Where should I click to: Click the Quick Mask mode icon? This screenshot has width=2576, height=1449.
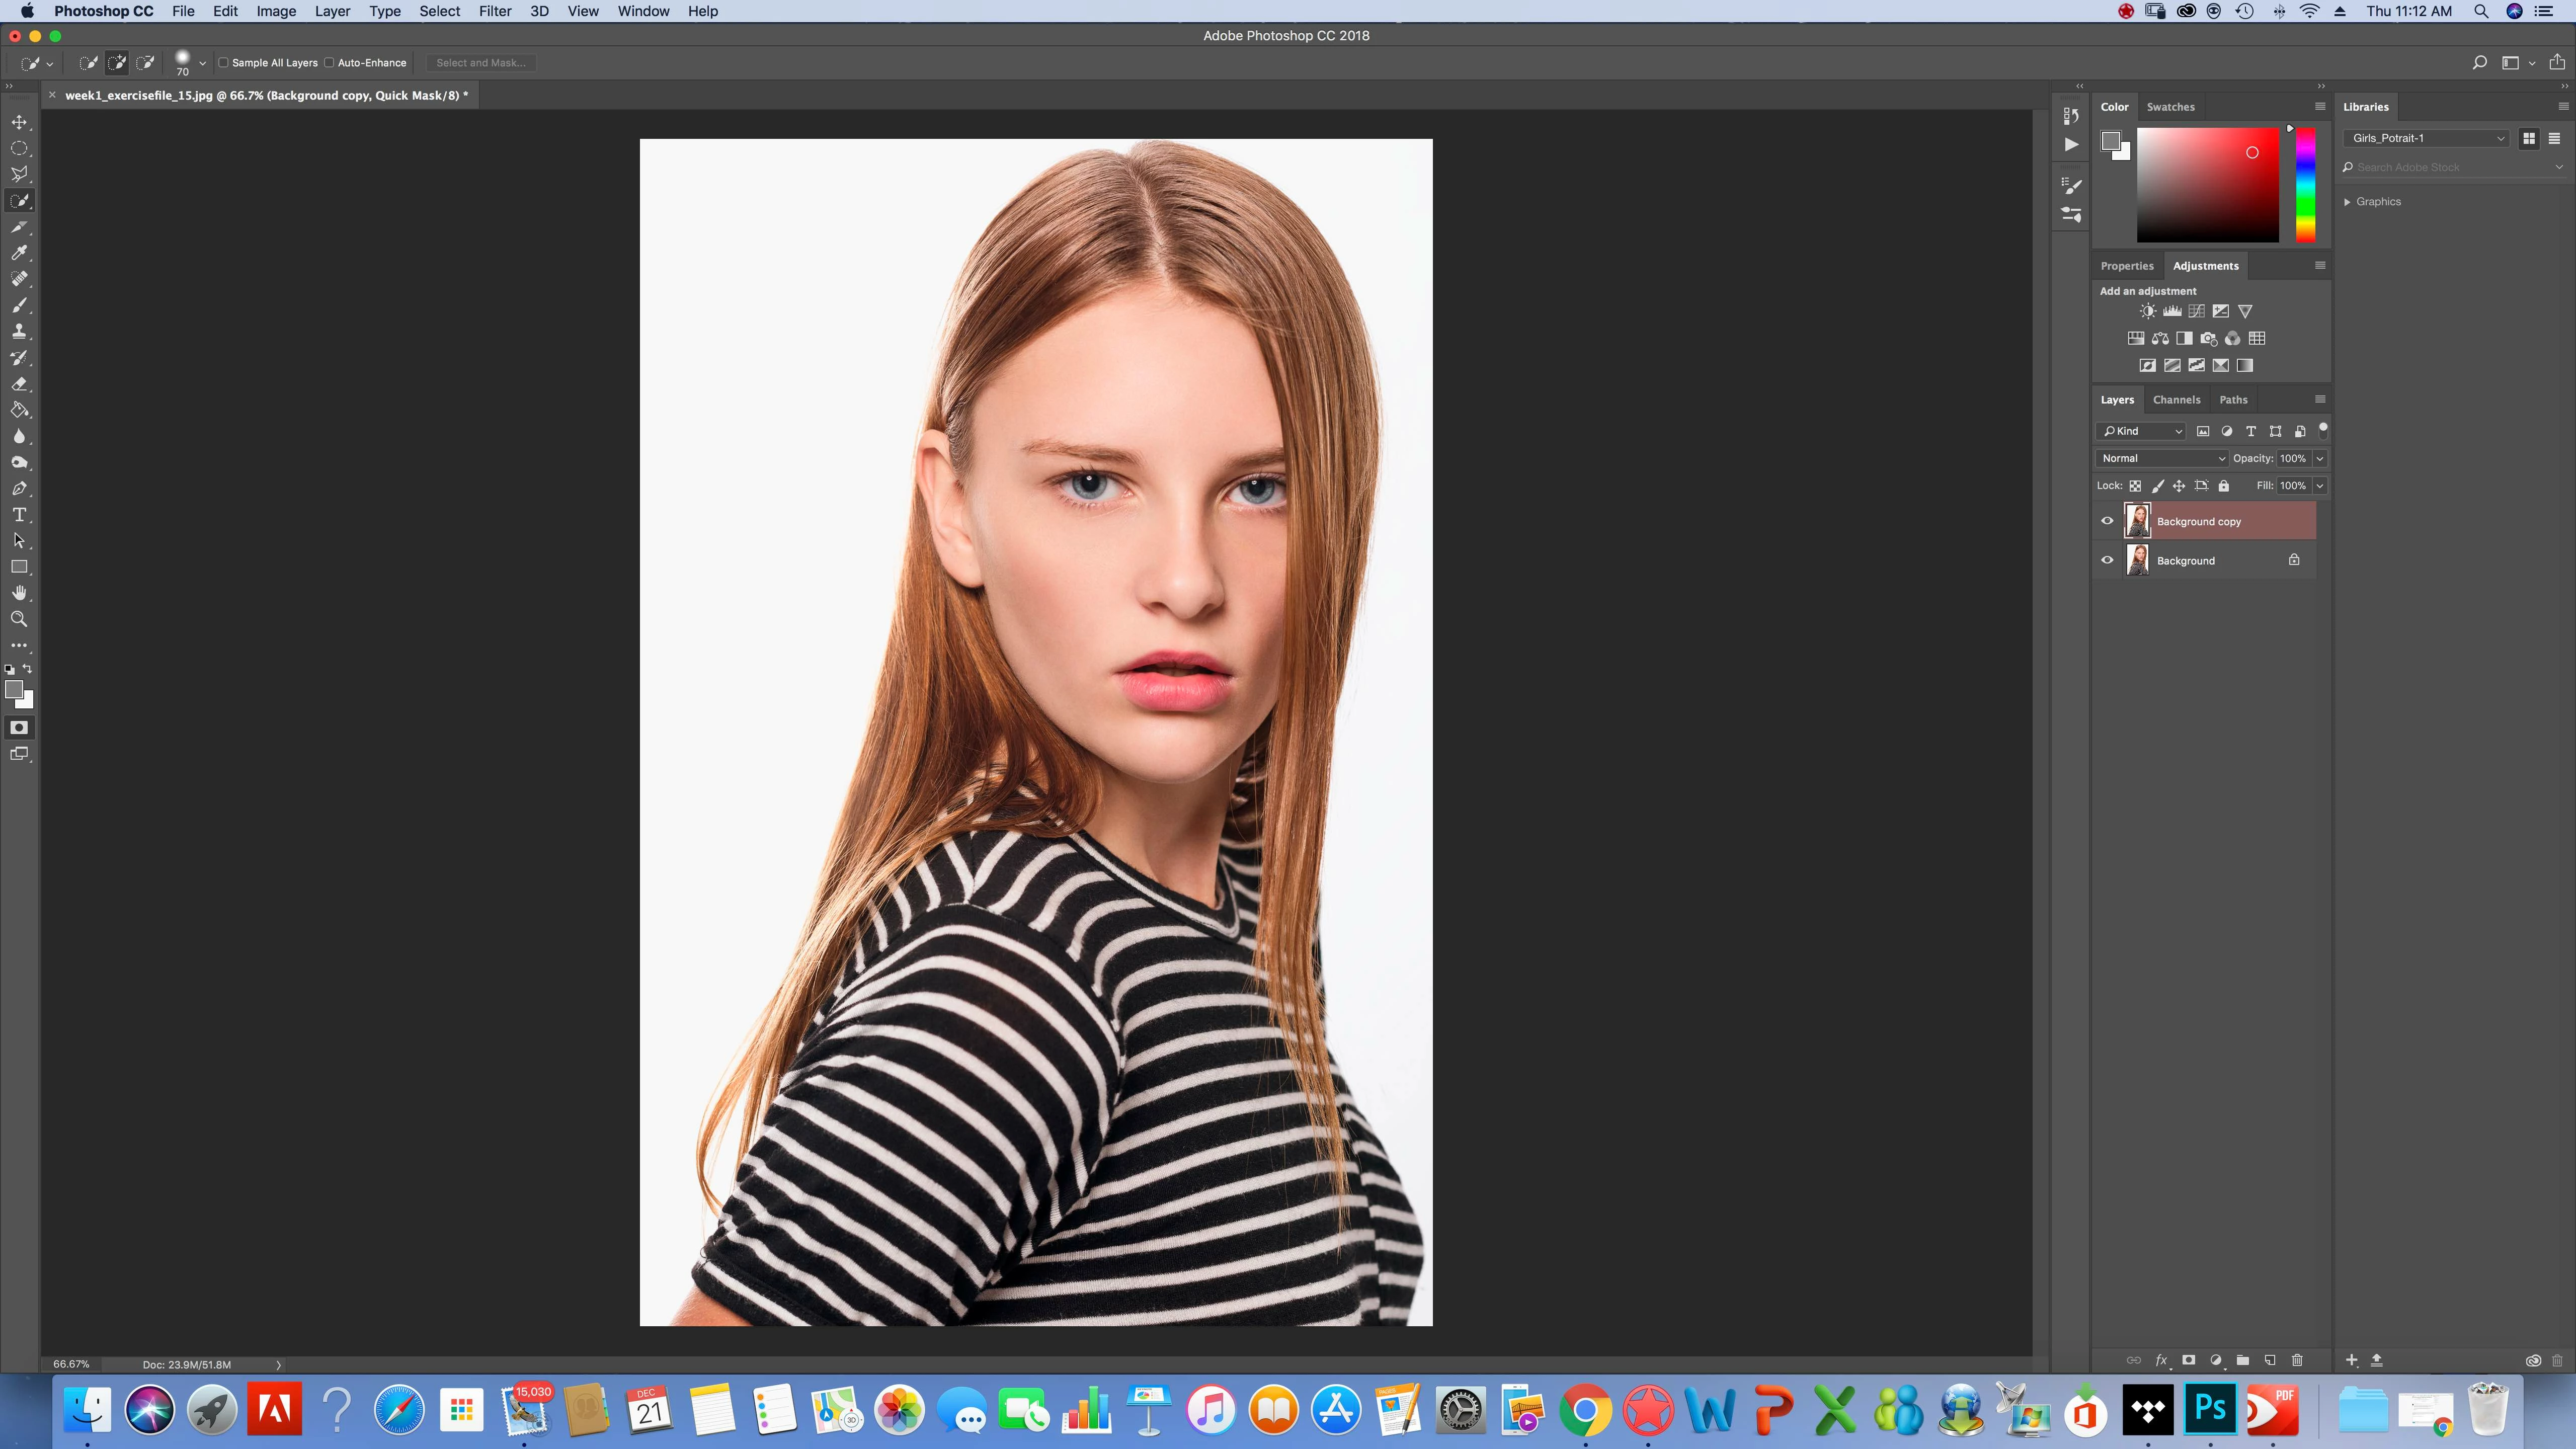click(19, 728)
